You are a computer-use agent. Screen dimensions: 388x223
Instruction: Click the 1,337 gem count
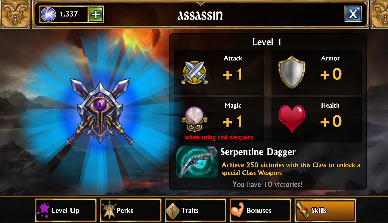pyautogui.click(x=69, y=14)
